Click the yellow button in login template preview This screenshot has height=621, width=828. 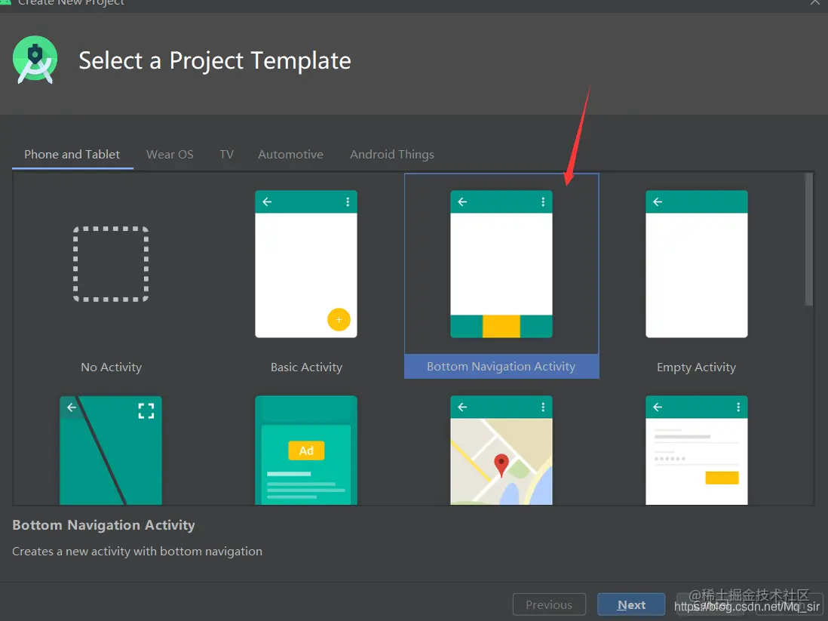(722, 478)
